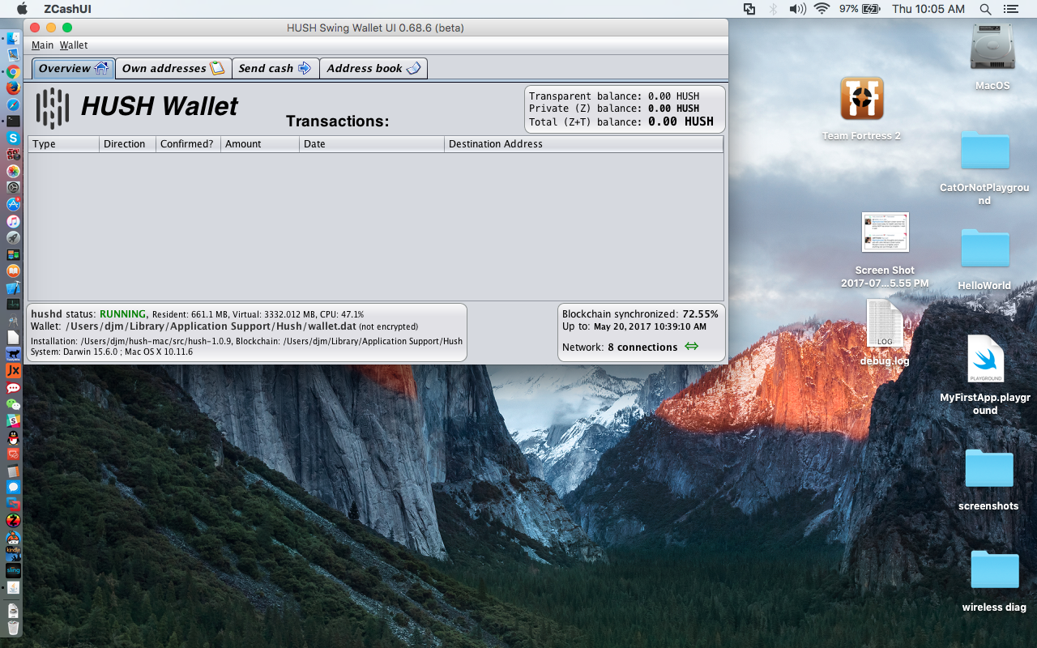The image size is (1037, 648).
Task: Click the 72.55% synchronization value
Action: 700,314
